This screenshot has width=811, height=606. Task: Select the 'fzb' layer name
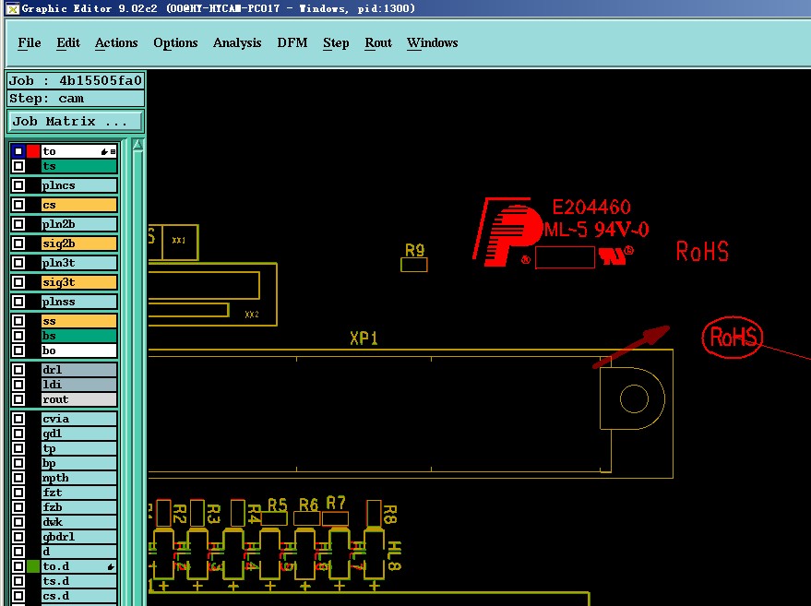point(78,507)
